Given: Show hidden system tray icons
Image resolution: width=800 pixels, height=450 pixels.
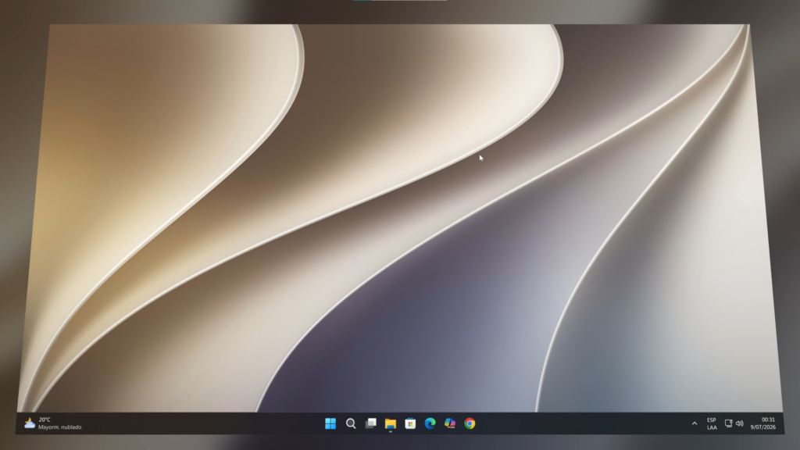Looking at the screenshot, I should tap(695, 423).
